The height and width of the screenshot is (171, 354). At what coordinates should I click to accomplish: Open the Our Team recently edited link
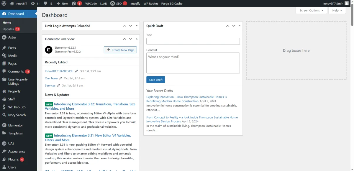[51, 78]
